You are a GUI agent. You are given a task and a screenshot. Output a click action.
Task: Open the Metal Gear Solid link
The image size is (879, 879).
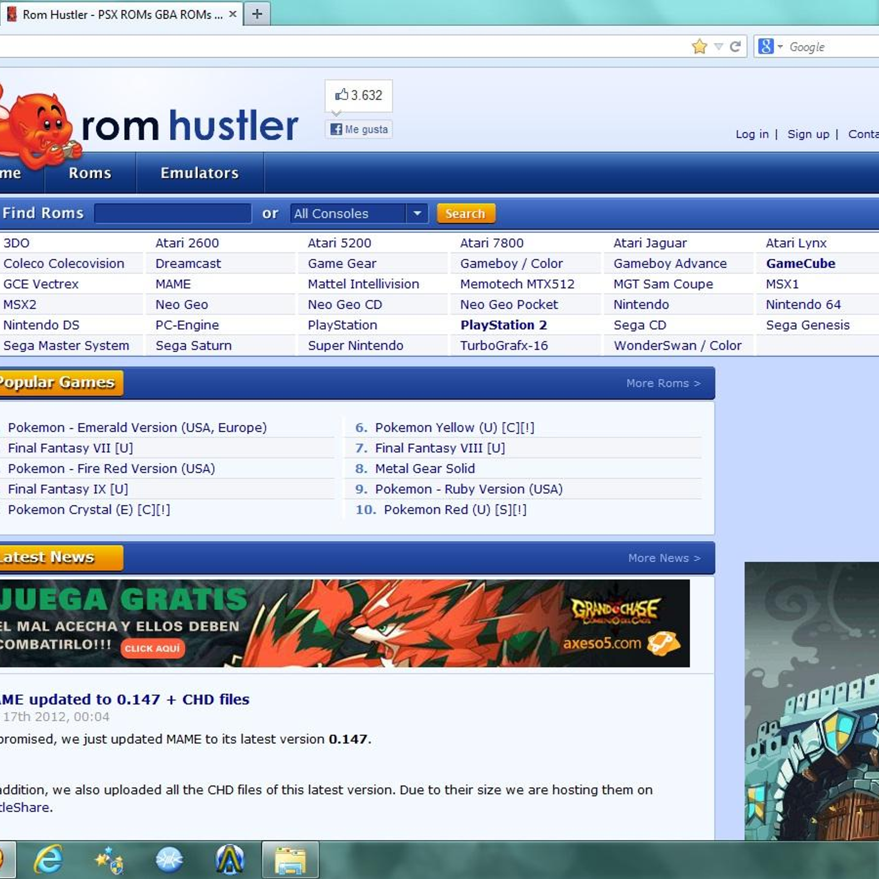[x=425, y=469]
